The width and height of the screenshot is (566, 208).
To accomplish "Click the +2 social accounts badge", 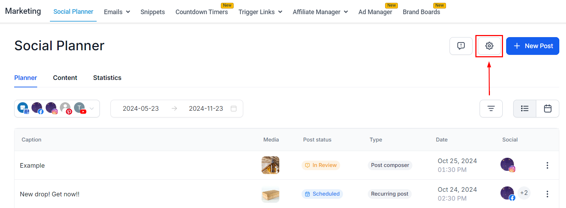I will (x=524, y=193).
